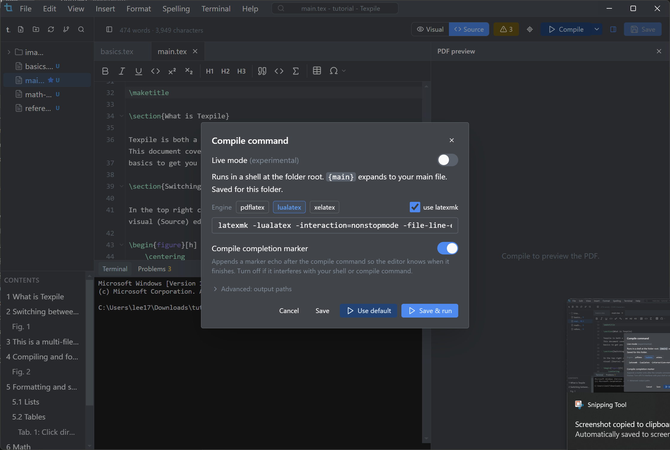Click the new folder icon in sidebar
Image resolution: width=670 pixels, height=450 pixels.
coord(36,29)
